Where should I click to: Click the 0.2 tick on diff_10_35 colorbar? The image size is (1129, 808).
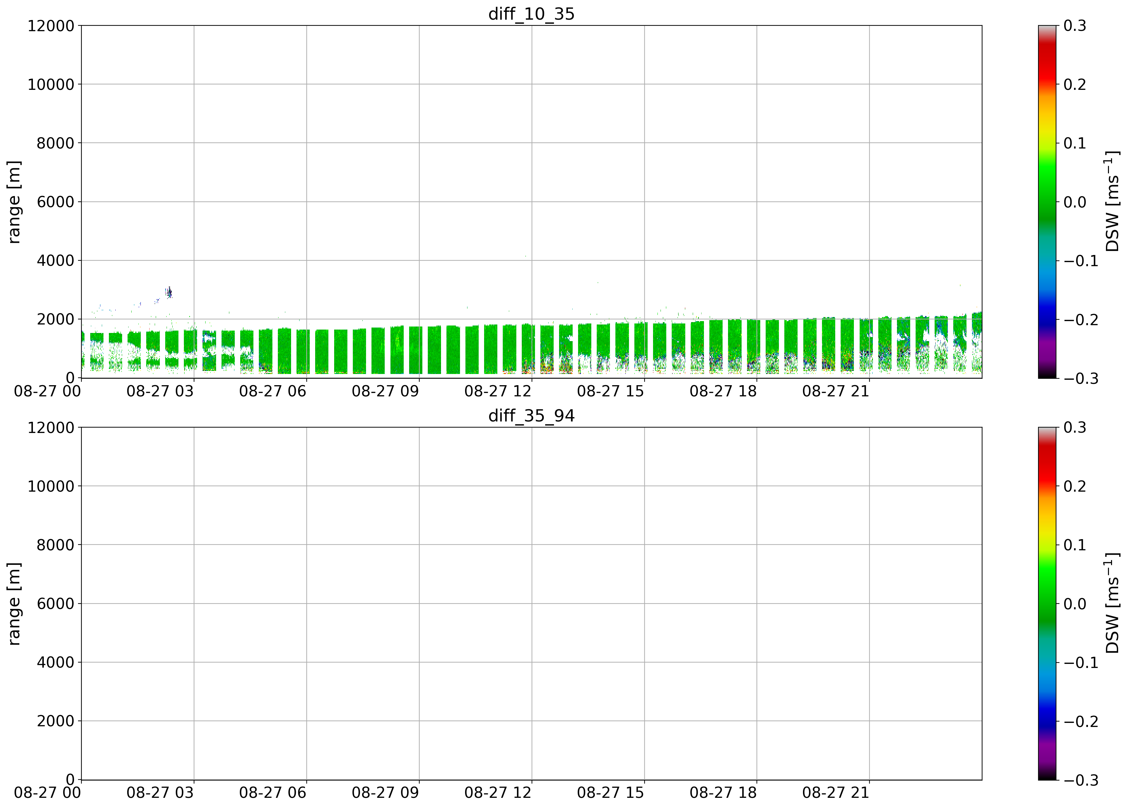pos(1075,84)
